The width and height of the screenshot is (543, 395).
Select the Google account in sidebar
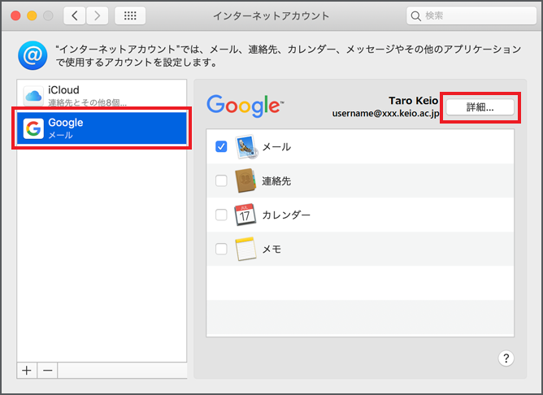point(102,128)
